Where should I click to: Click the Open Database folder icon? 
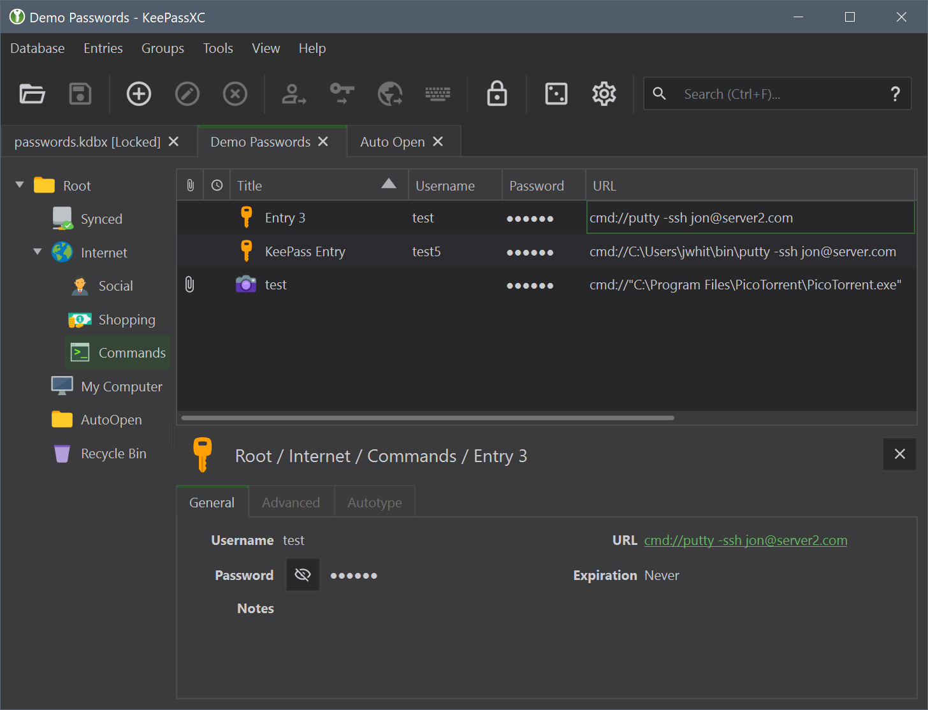pos(32,94)
